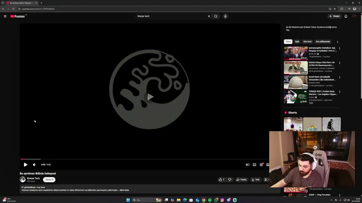Focus the search field containing khazar tech
The width and height of the screenshot is (362, 203).
point(171,16)
